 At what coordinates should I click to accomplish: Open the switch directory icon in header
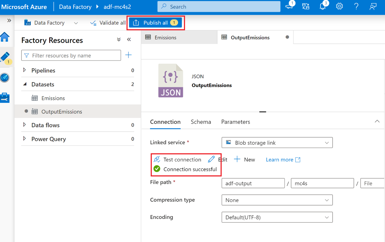[x=306, y=6]
